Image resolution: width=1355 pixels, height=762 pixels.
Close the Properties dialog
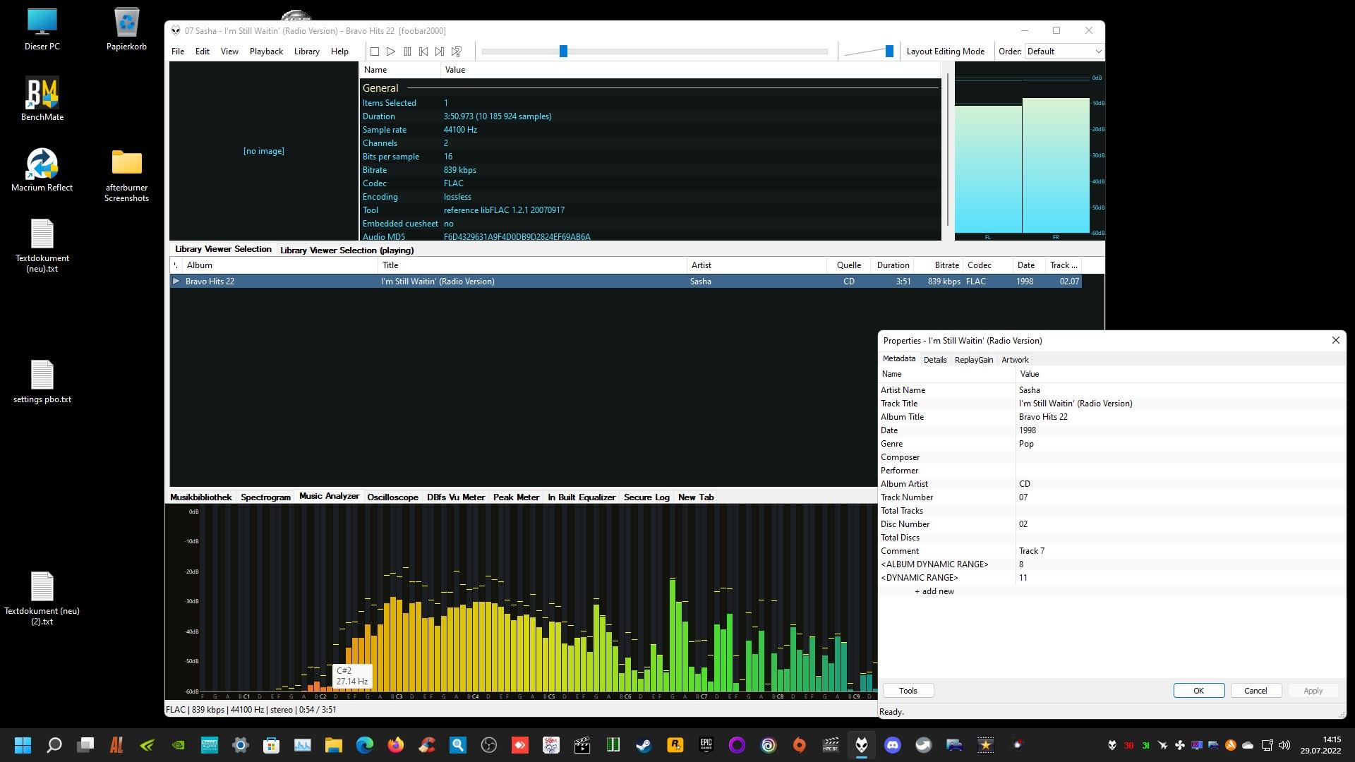click(1335, 340)
